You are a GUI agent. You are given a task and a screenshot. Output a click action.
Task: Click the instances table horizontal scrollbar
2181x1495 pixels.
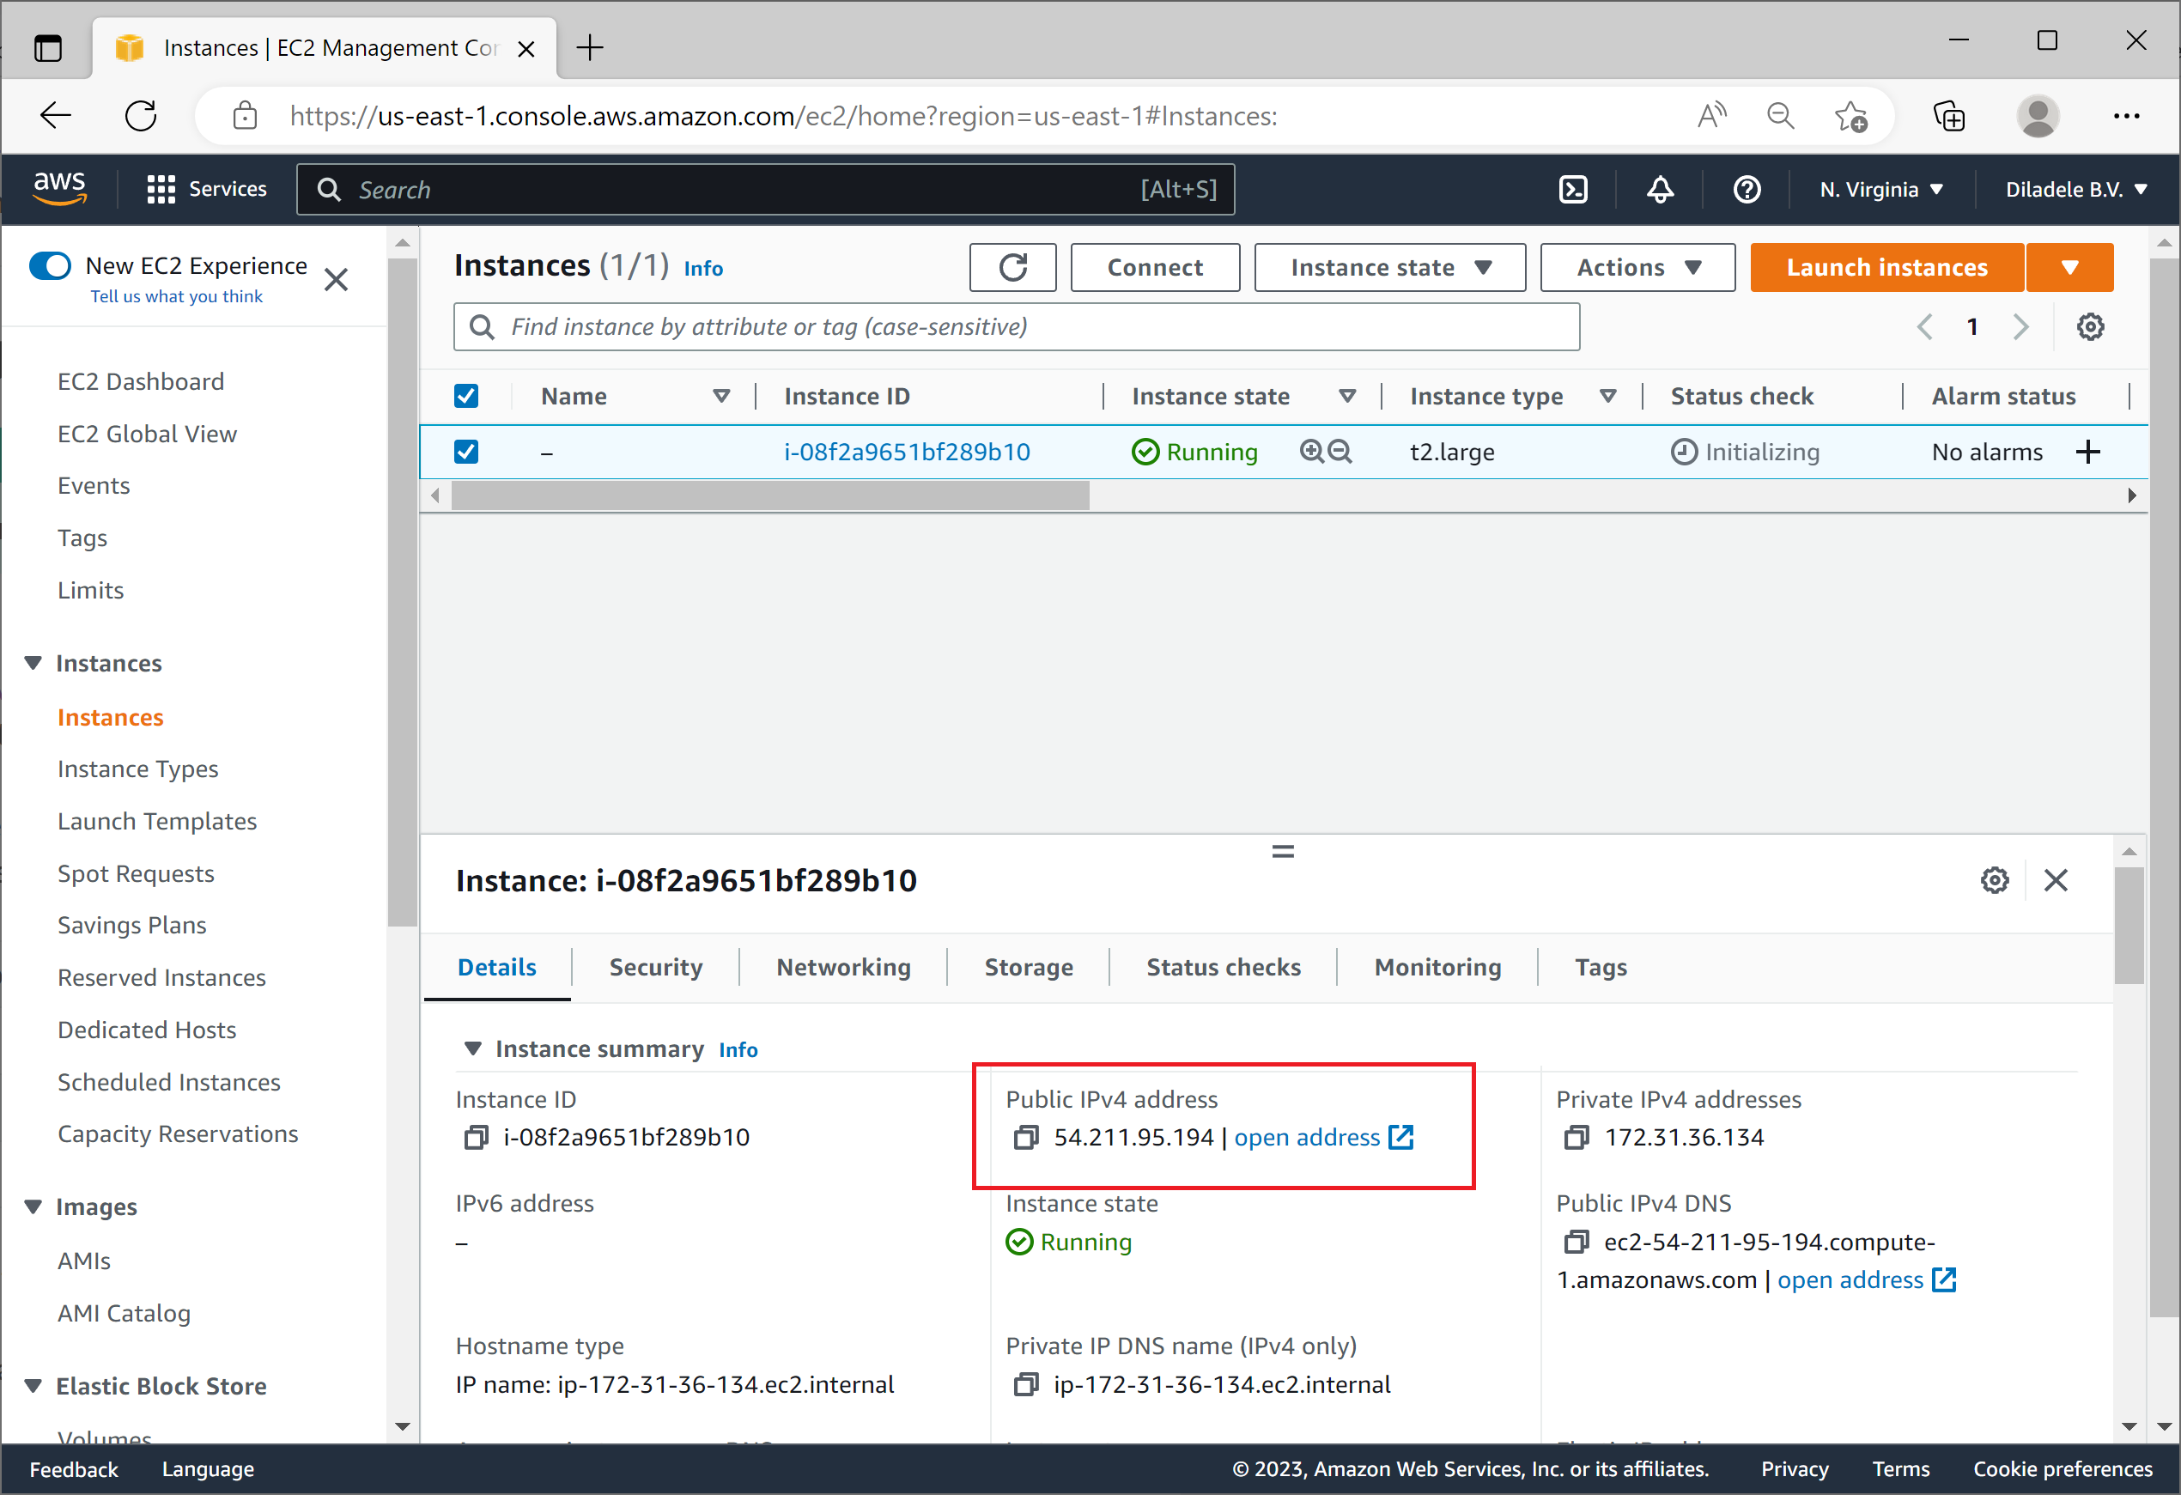coord(770,495)
